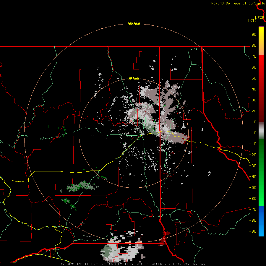Click the -70 value on velocity scale
Viewport: 266px width, 266px height.
(x=253, y=210)
